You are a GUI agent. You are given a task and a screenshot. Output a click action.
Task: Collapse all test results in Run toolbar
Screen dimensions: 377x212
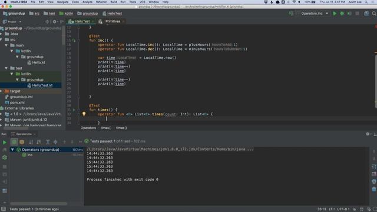tap(55, 142)
